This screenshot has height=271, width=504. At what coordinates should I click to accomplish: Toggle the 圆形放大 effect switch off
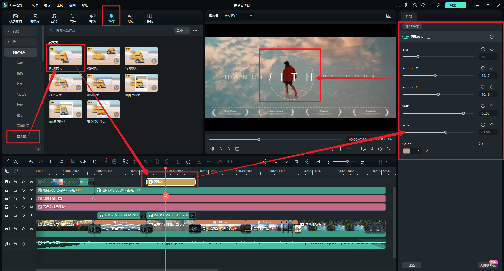[x=406, y=37]
